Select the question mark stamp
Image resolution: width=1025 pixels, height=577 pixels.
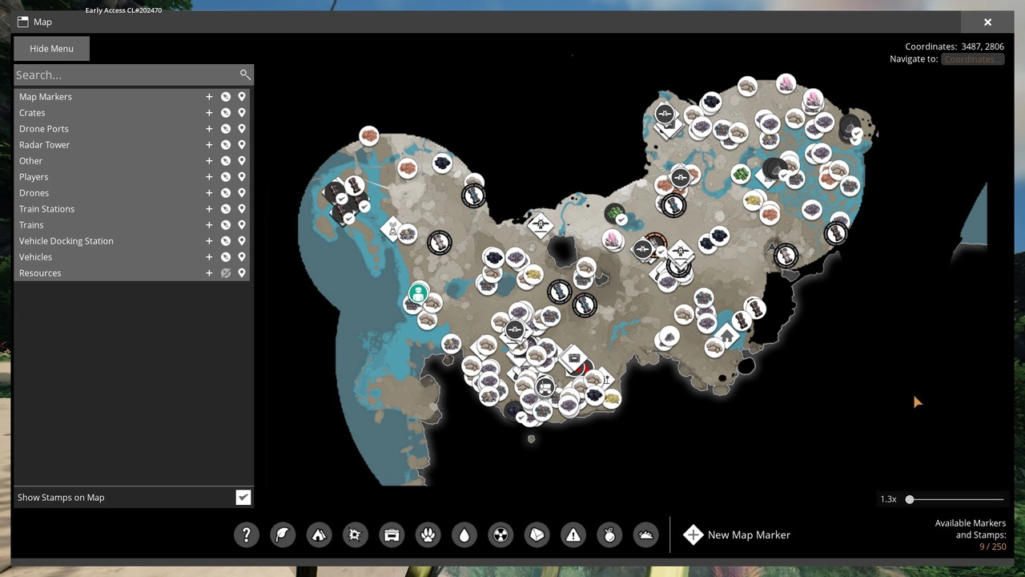point(247,535)
